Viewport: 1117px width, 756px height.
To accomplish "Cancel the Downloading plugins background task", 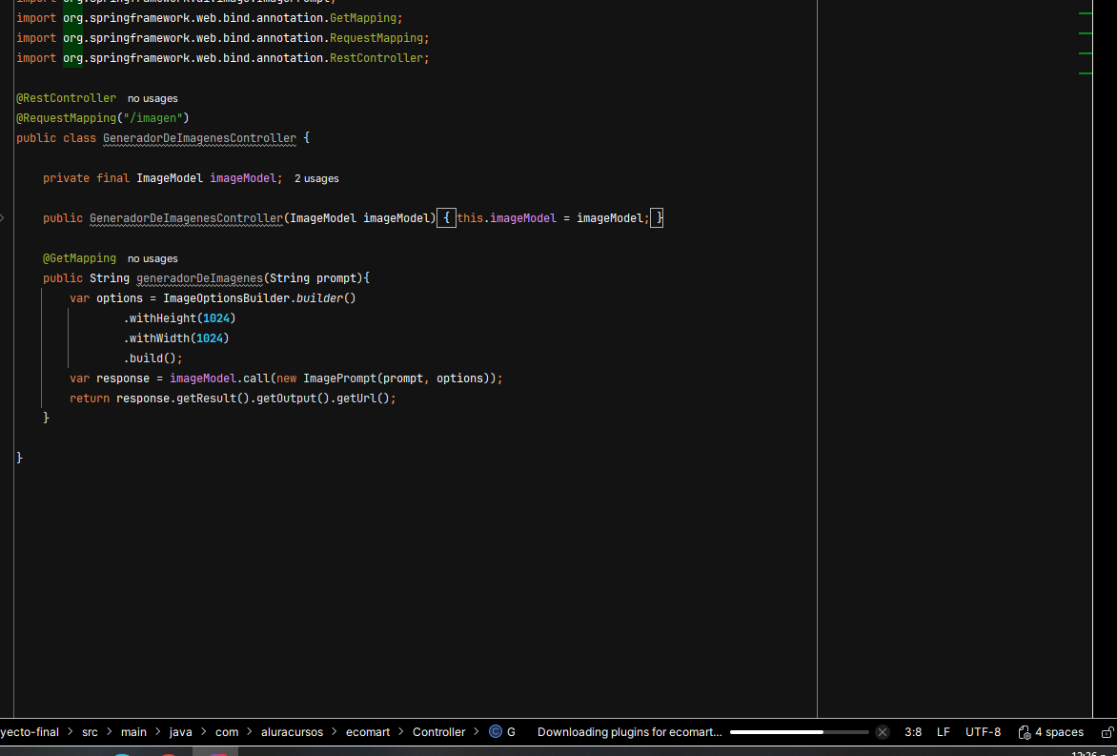I will point(882,732).
